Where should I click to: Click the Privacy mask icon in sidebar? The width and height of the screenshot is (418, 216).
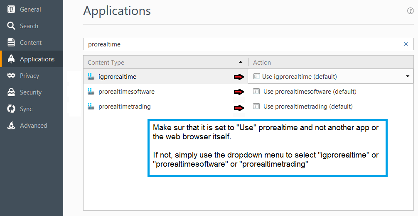[11, 76]
